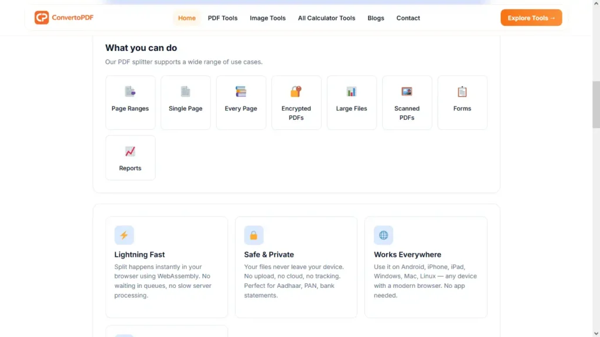Click the ConvertoPDF logo icon
Image resolution: width=600 pixels, height=337 pixels.
point(42,18)
